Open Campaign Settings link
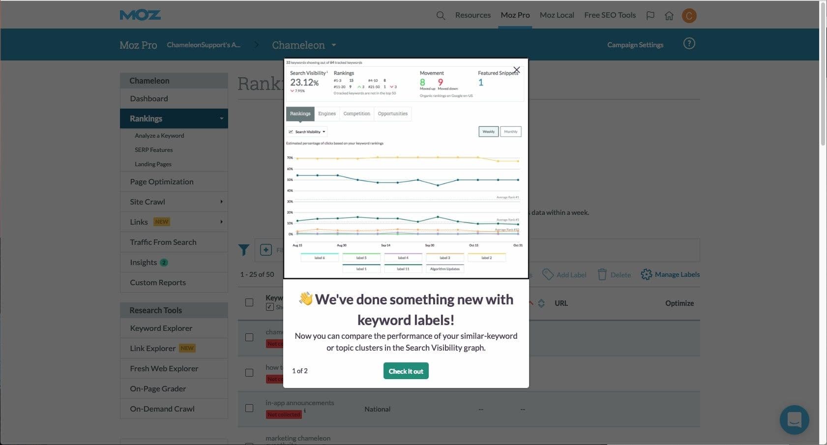Screen dimensions: 827x445 point(635,45)
